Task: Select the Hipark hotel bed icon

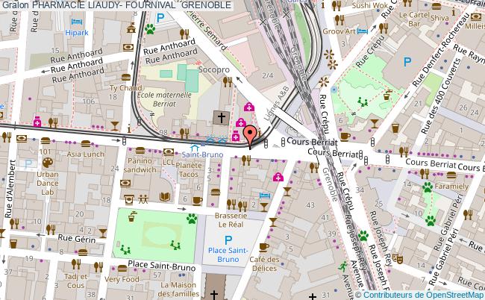Action: pos(77,22)
